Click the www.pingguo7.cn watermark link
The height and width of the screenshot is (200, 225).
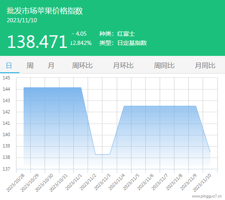pos(207,196)
